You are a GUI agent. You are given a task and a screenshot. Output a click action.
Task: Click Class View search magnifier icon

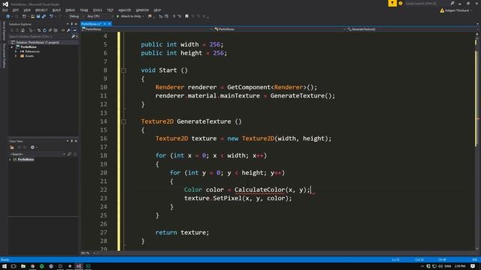70,154
